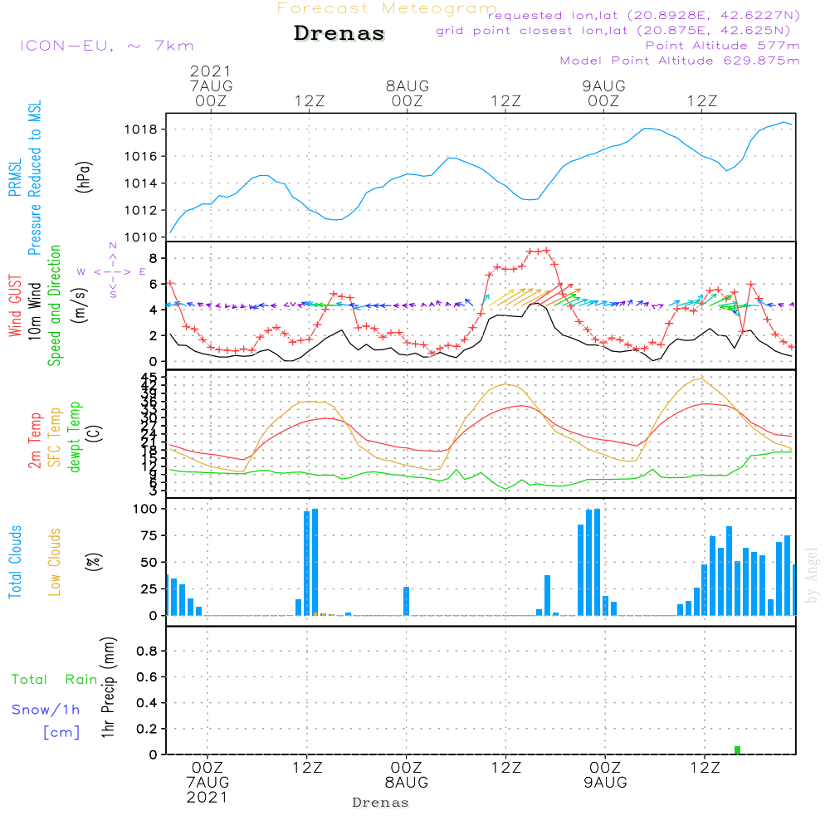
Task: Click the bold Drenas title at top
Action: (339, 34)
